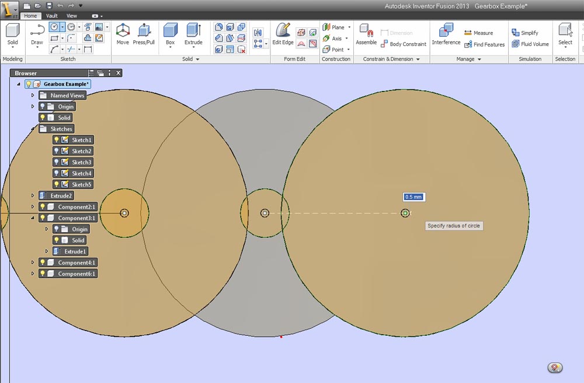Switch to the Home ribbon tab
The height and width of the screenshot is (383, 584).
(30, 16)
